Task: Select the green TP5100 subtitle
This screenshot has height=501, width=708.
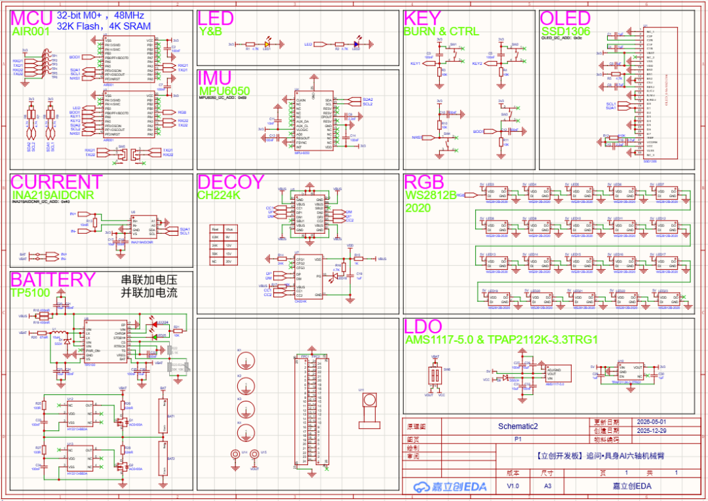Action: (x=31, y=293)
